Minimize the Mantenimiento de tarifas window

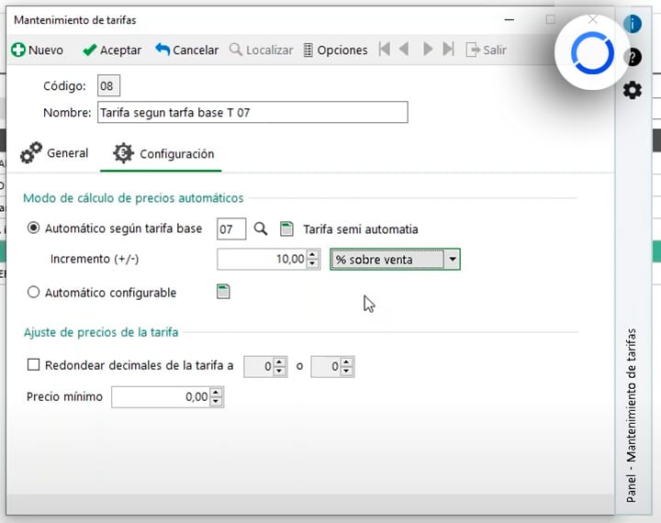(510, 19)
